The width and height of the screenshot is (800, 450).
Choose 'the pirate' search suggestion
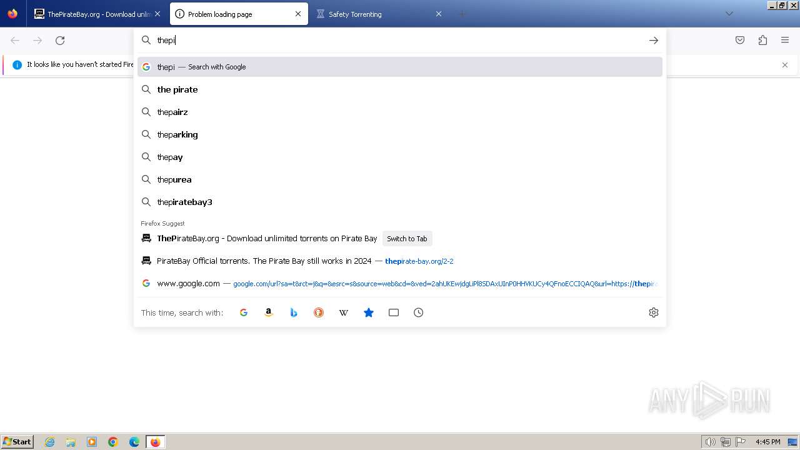tap(400, 89)
